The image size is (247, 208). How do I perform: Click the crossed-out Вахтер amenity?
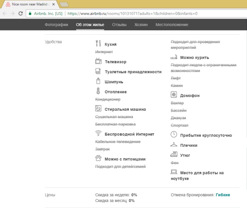(177, 103)
